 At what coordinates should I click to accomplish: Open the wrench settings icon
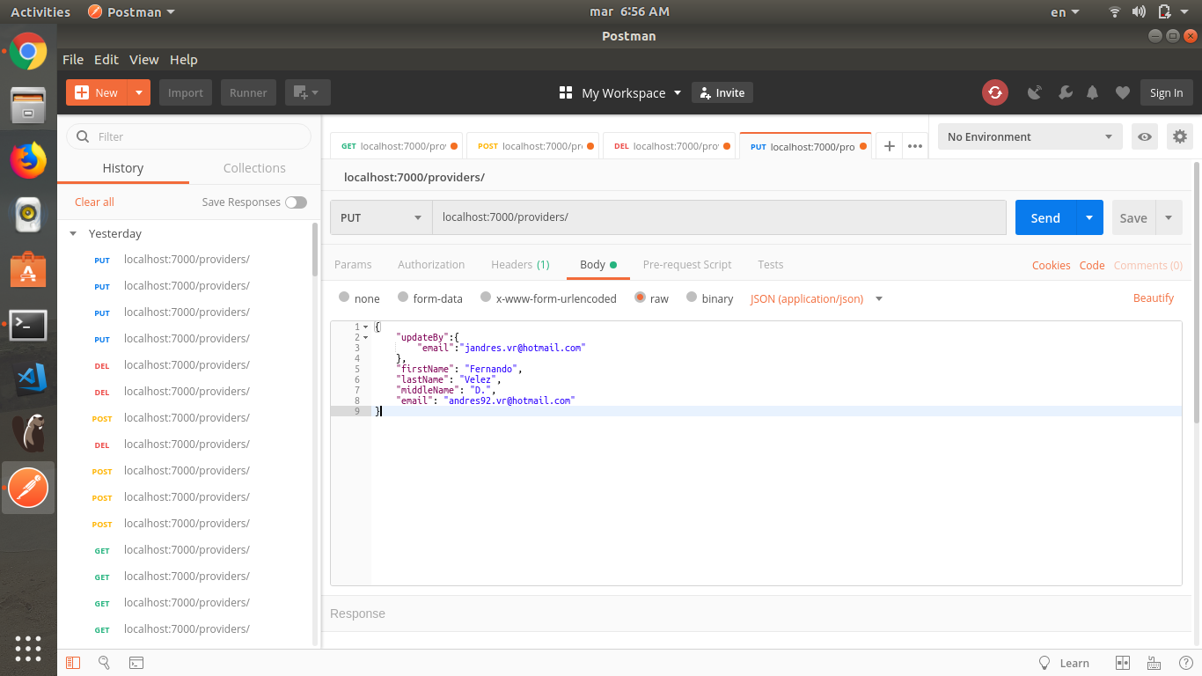pyautogui.click(x=1064, y=92)
